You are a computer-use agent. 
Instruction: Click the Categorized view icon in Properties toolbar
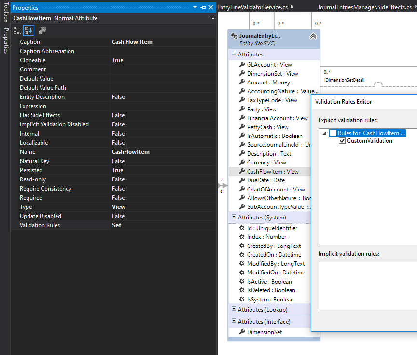pos(17,30)
